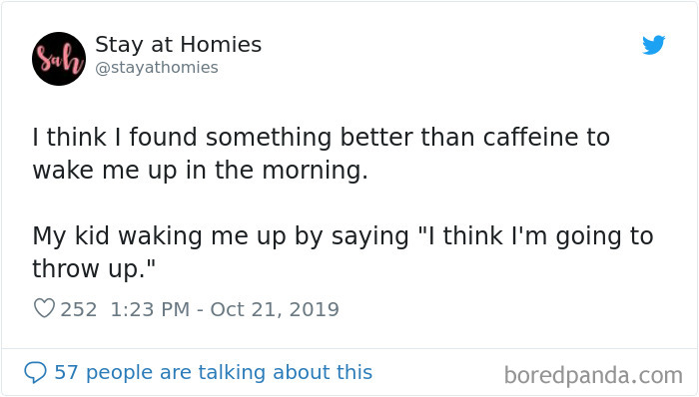Click the 252 likes count
This screenshot has height=397, width=699.
point(79,309)
